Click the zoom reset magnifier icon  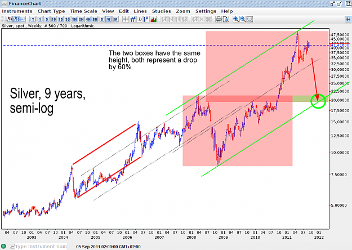tap(236, 20)
